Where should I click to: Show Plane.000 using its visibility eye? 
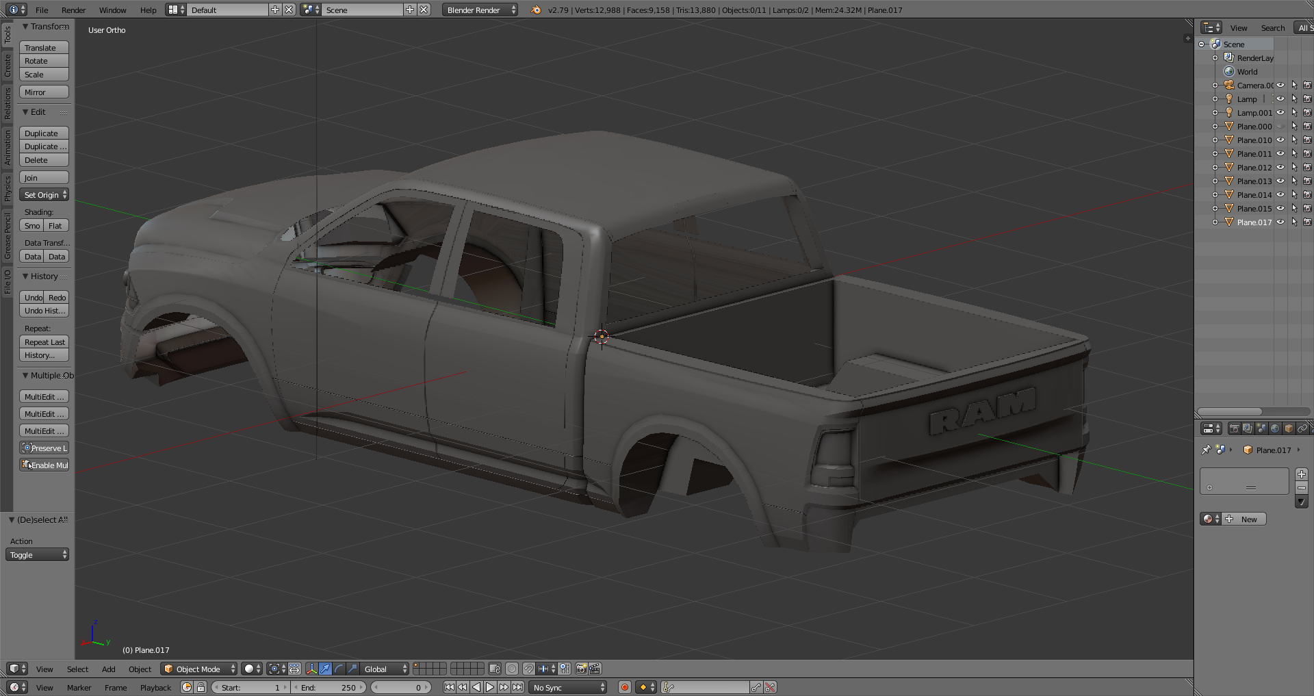point(1280,126)
